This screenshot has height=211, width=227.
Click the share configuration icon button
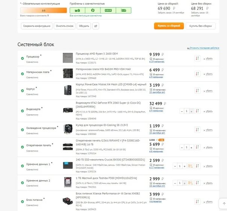(x=96, y=26)
